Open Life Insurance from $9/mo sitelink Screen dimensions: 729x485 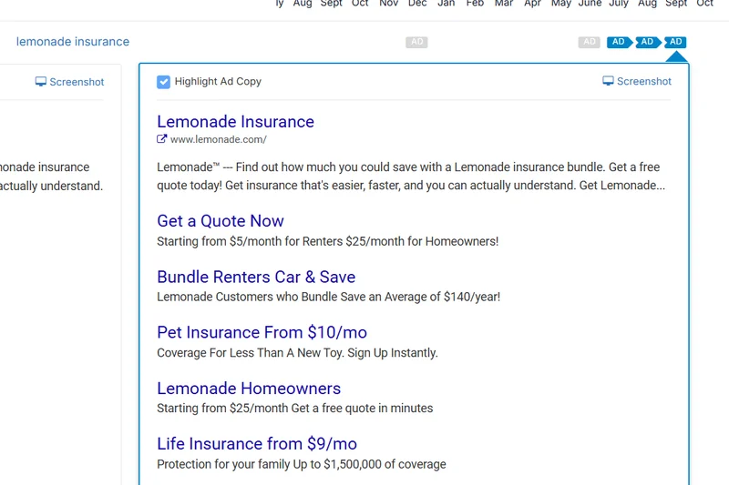257,444
